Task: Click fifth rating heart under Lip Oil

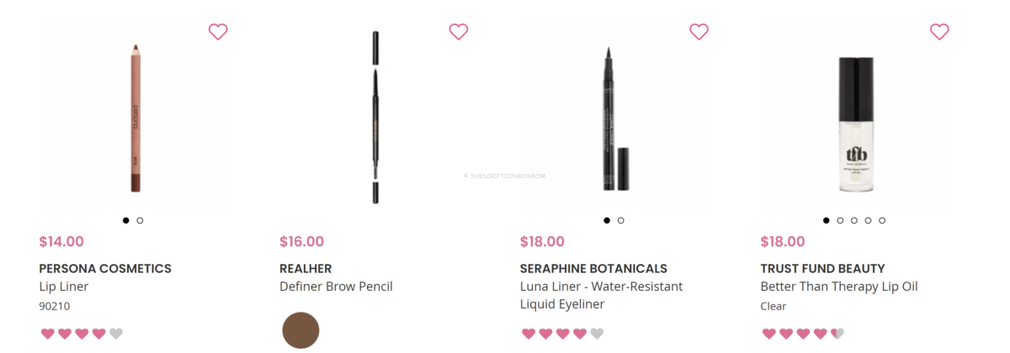Action: pyautogui.click(x=837, y=334)
